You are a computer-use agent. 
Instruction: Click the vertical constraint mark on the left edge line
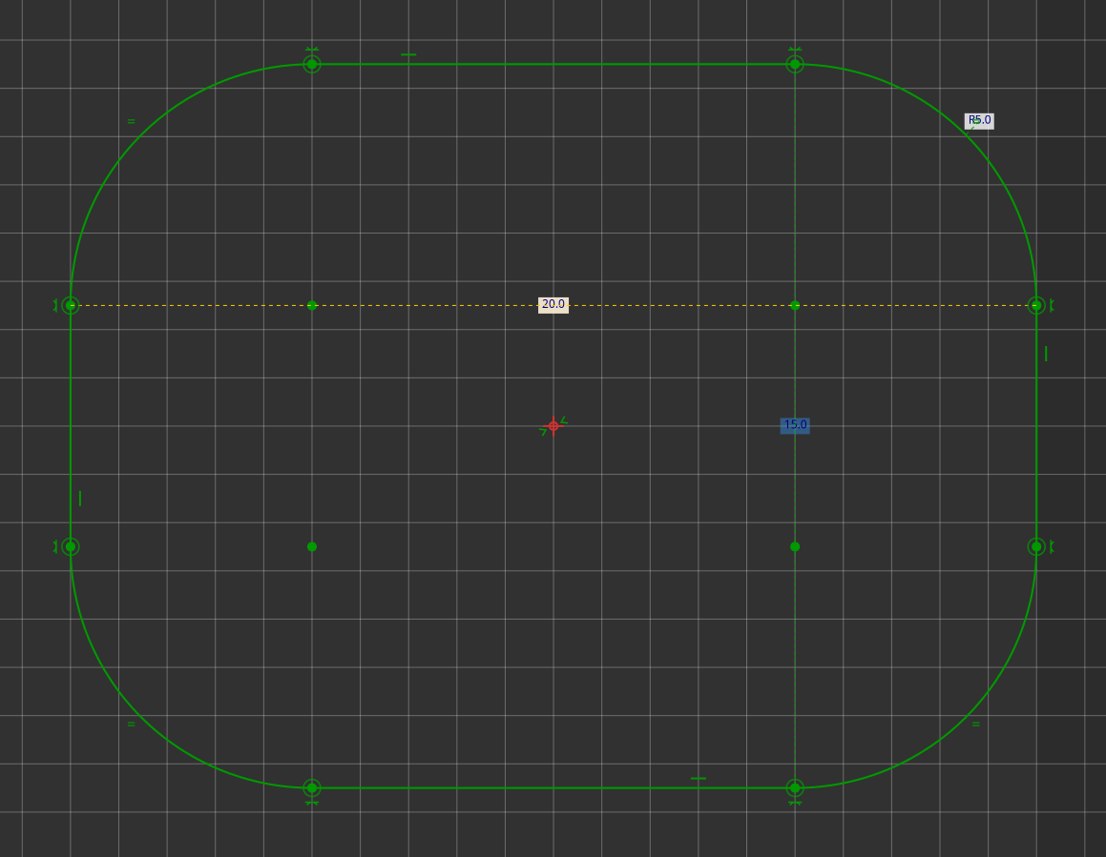click(80, 497)
